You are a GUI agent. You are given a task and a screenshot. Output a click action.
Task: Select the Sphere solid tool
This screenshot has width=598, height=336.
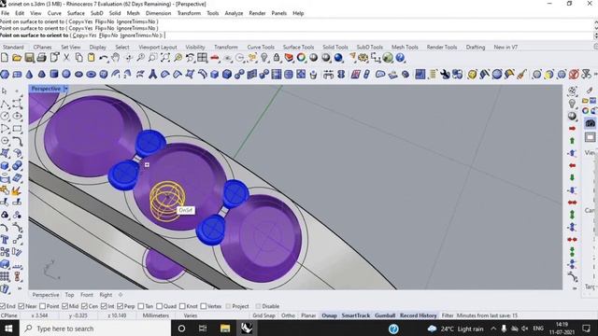coord(66,75)
